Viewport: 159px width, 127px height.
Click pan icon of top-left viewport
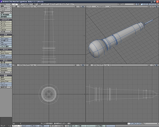pos(75,7)
